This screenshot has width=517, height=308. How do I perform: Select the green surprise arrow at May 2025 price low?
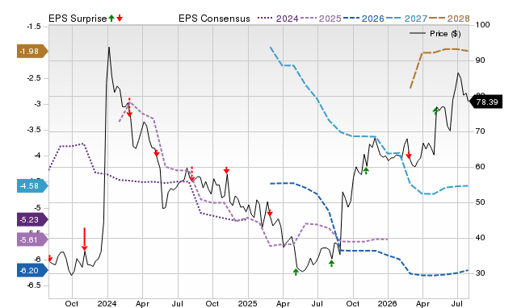tap(296, 272)
